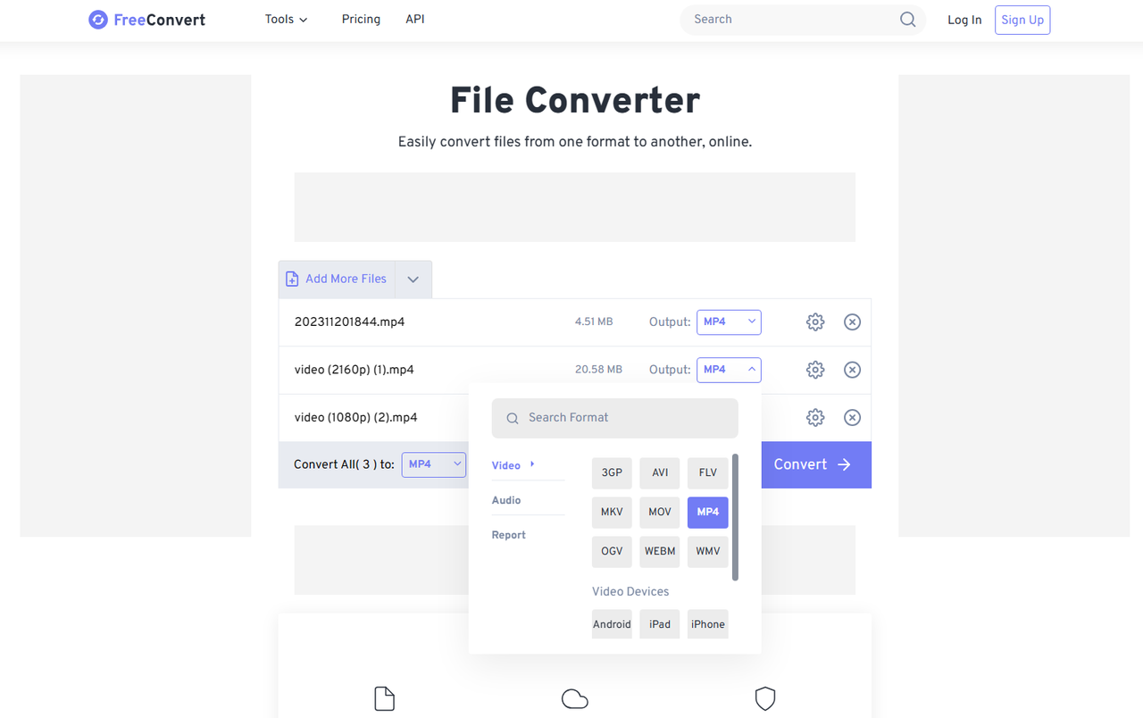Click the Convert button
The image size is (1143, 718).
click(x=811, y=463)
